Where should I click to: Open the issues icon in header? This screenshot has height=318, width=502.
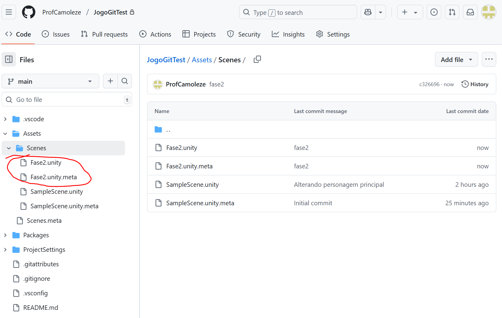click(434, 12)
